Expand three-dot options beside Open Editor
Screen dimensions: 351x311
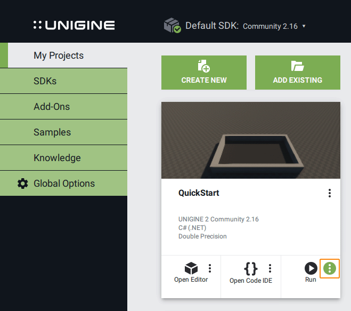[210, 268]
